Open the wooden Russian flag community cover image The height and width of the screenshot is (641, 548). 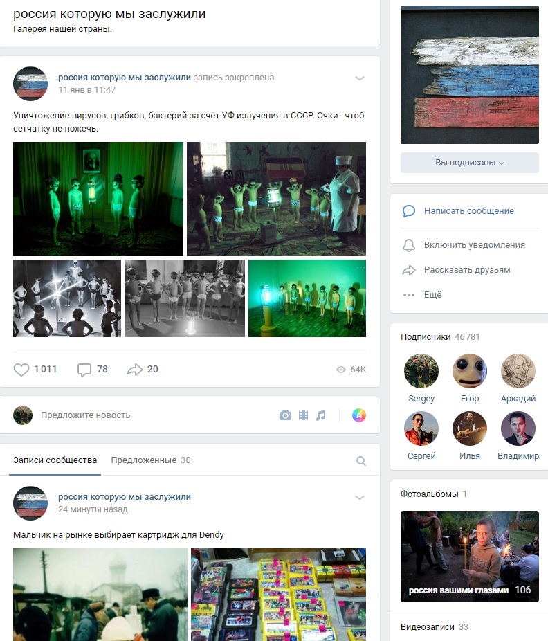(470, 75)
